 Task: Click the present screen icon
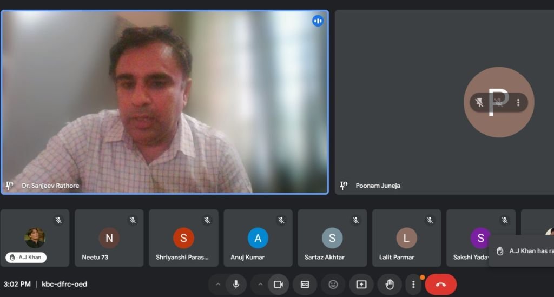(361, 285)
